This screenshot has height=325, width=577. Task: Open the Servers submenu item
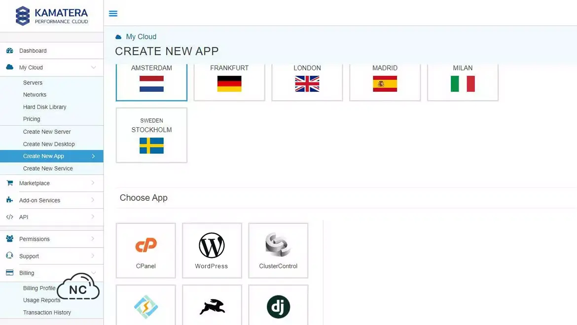33,83
